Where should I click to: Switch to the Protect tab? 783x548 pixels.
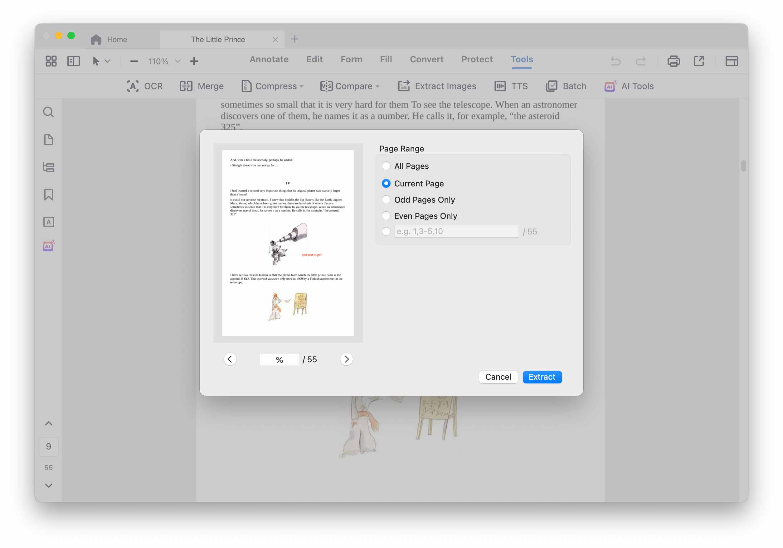pyautogui.click(x=477, y=60)
